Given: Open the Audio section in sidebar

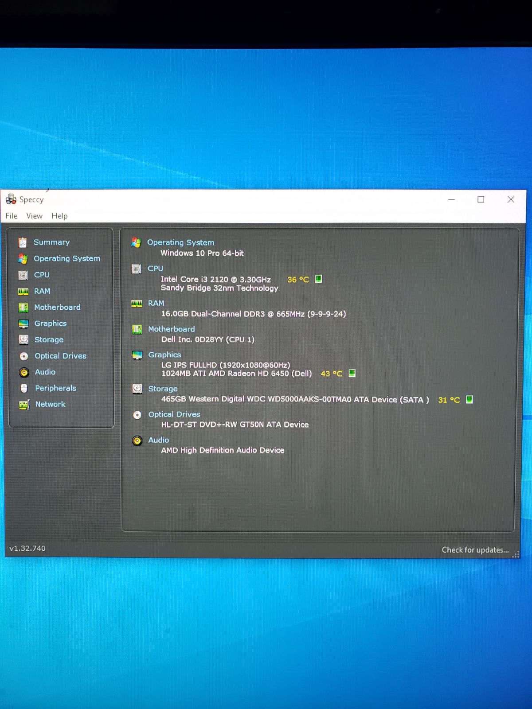Looking at the screenshot, I should [x=45, y=372].
